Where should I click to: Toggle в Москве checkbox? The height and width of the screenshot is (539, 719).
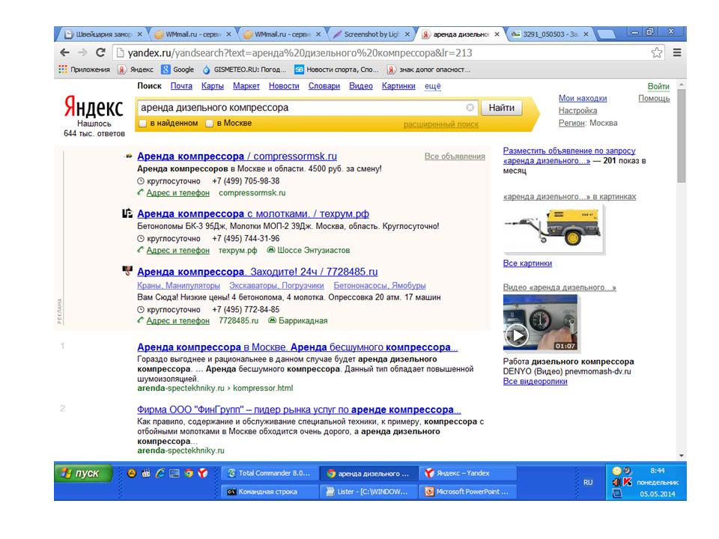[210, 124]
